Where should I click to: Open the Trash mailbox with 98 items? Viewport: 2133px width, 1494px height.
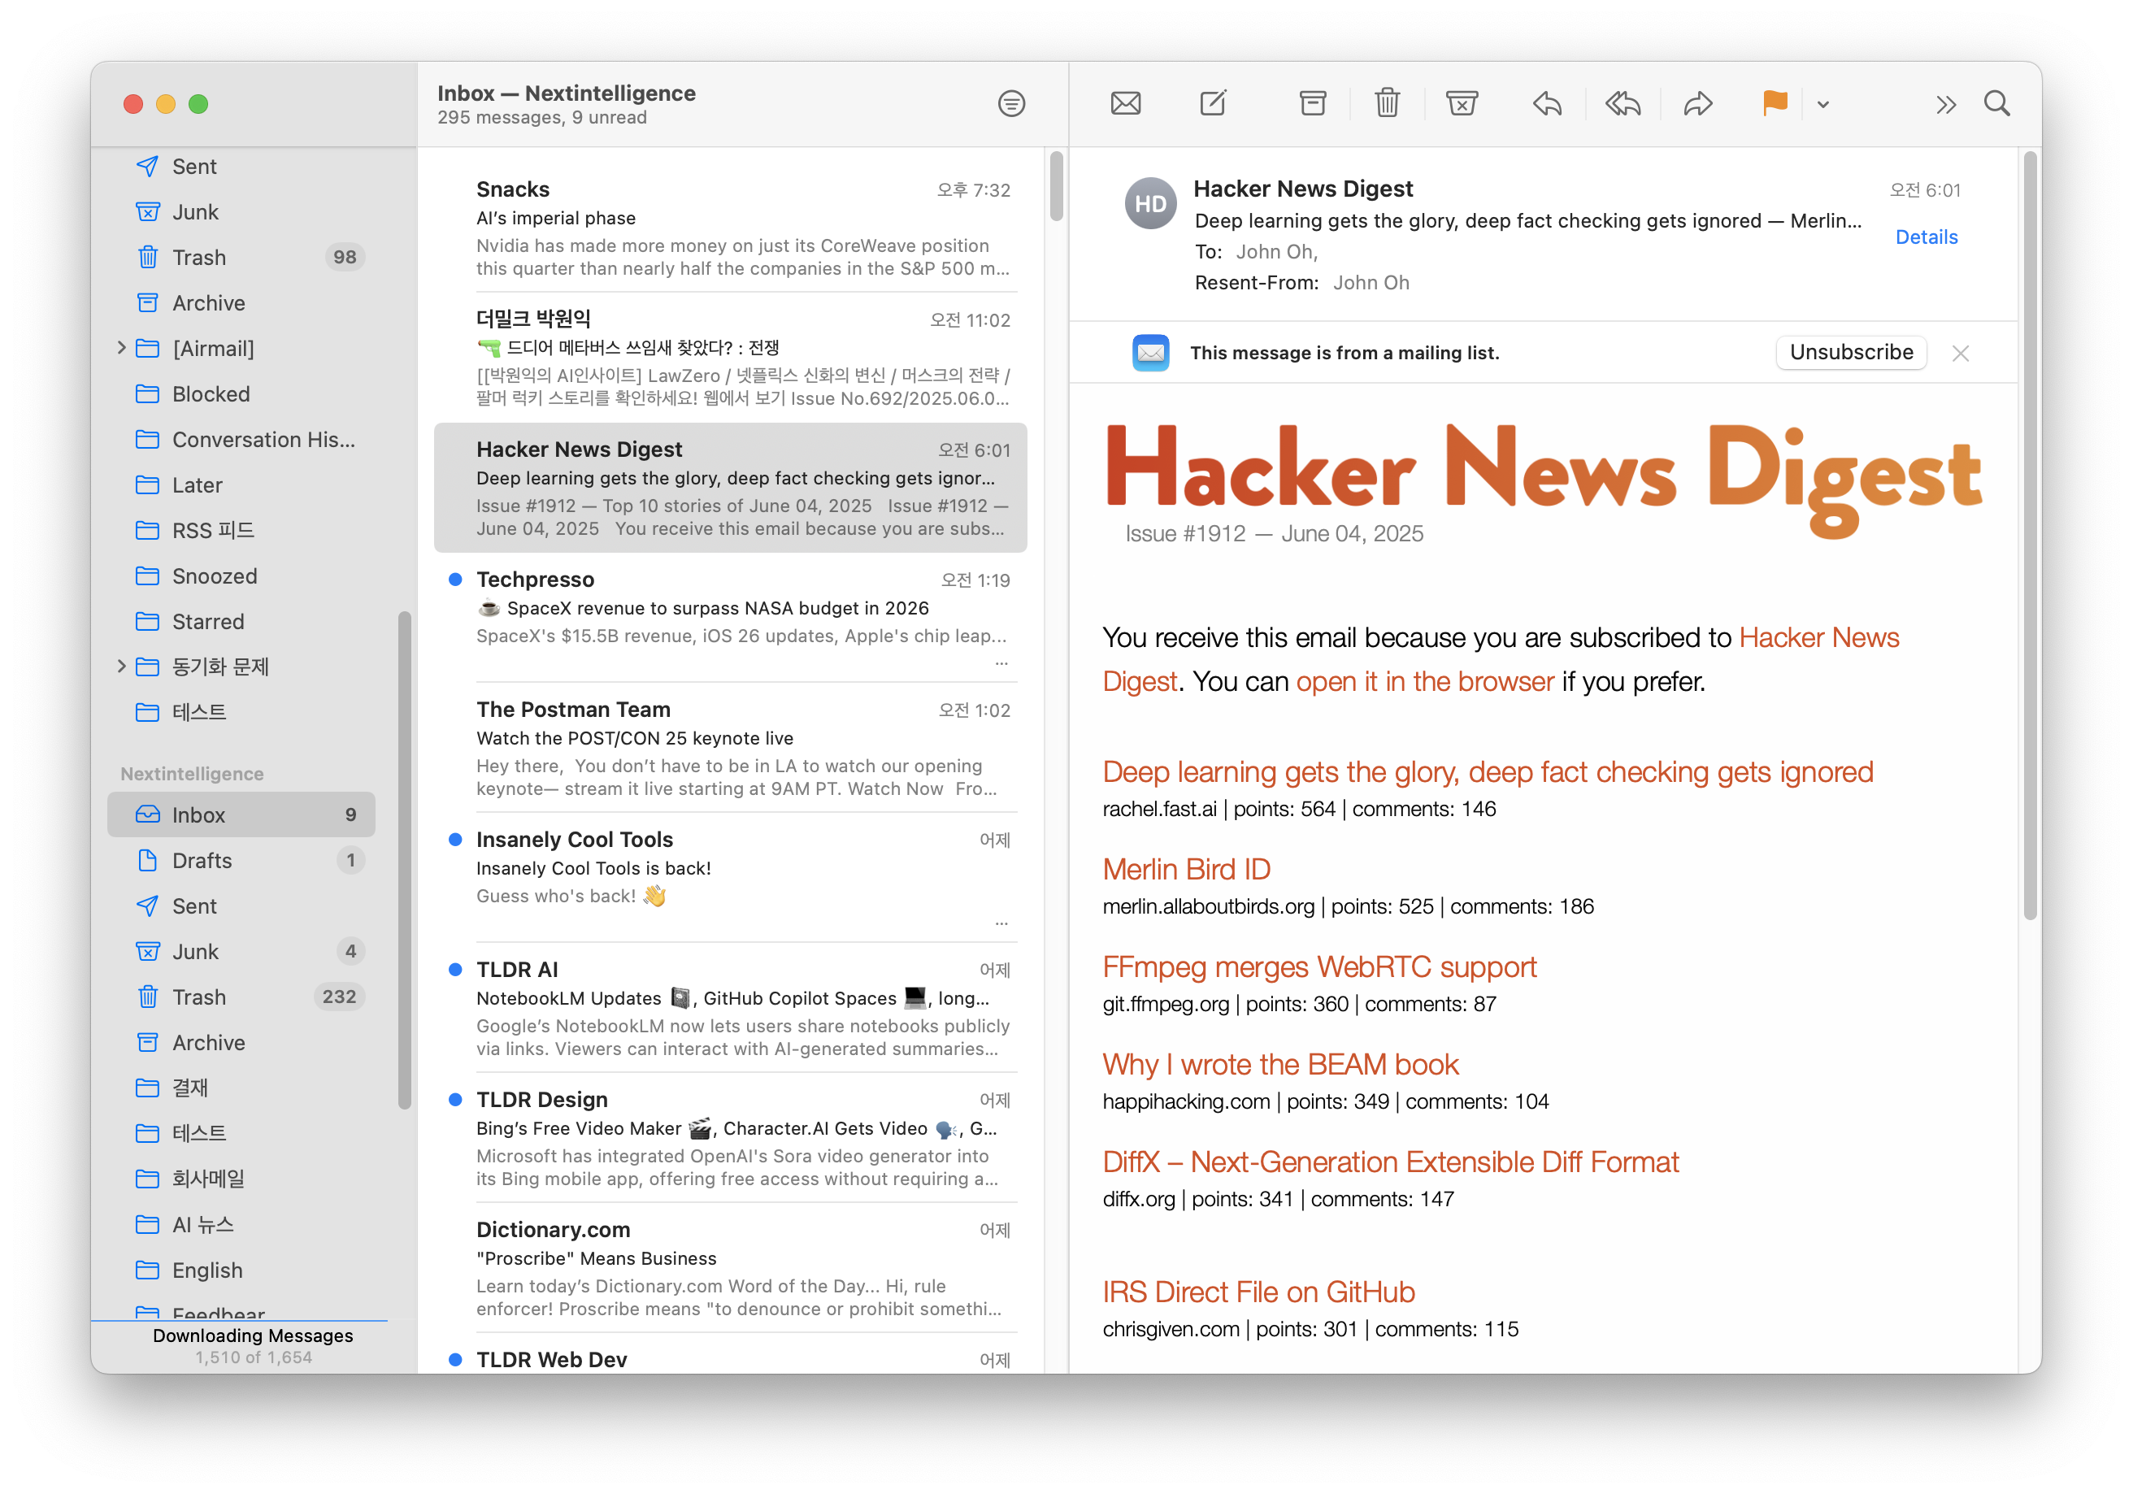241,258
